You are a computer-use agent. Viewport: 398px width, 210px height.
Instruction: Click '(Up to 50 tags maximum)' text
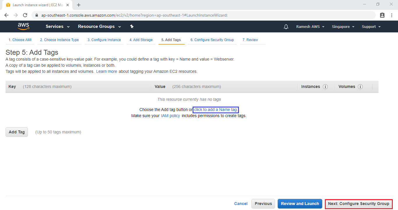coord(58,132)
